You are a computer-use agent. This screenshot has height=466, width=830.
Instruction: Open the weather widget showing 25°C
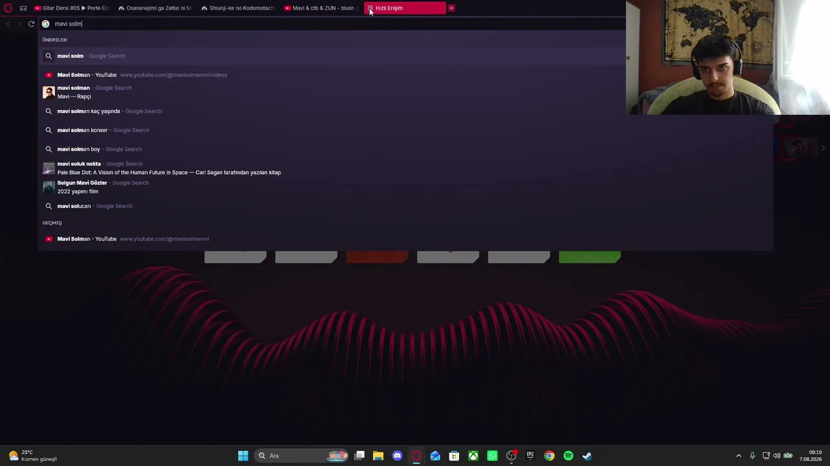32,456
